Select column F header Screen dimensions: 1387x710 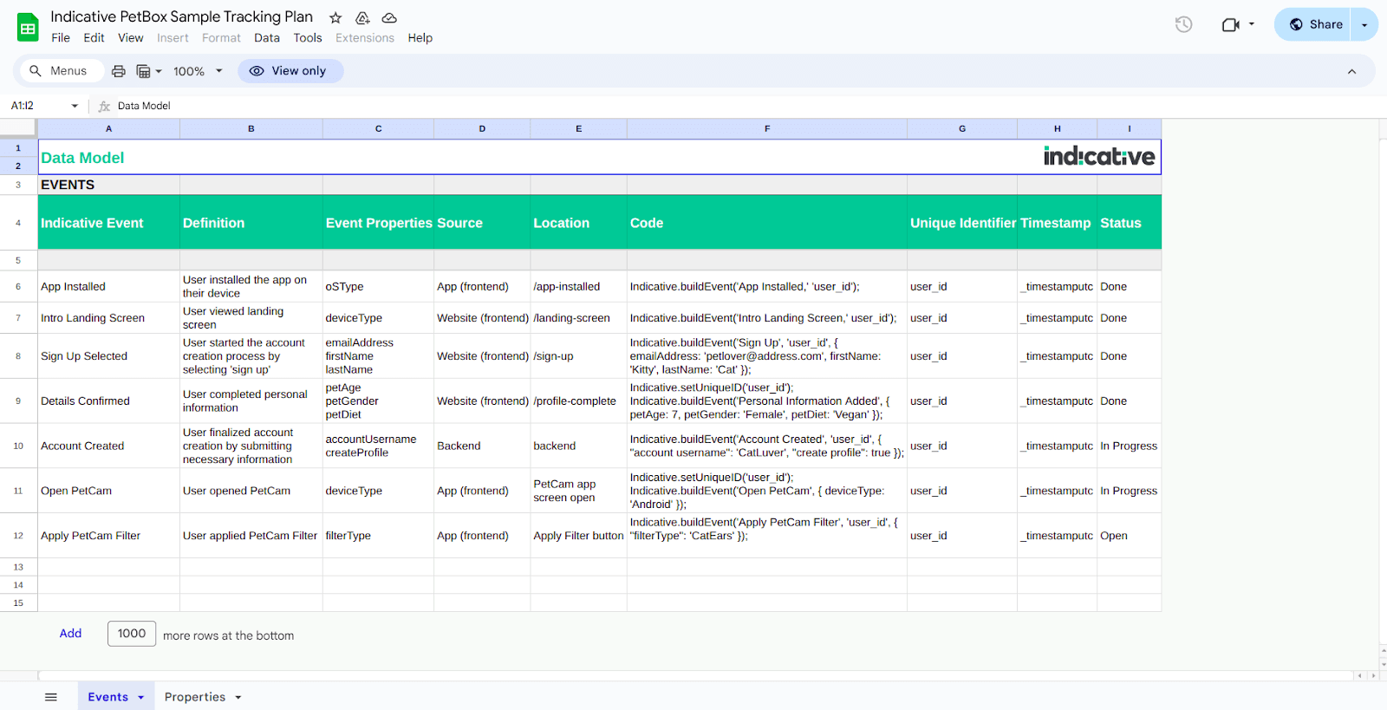click(x=767, y=128)
